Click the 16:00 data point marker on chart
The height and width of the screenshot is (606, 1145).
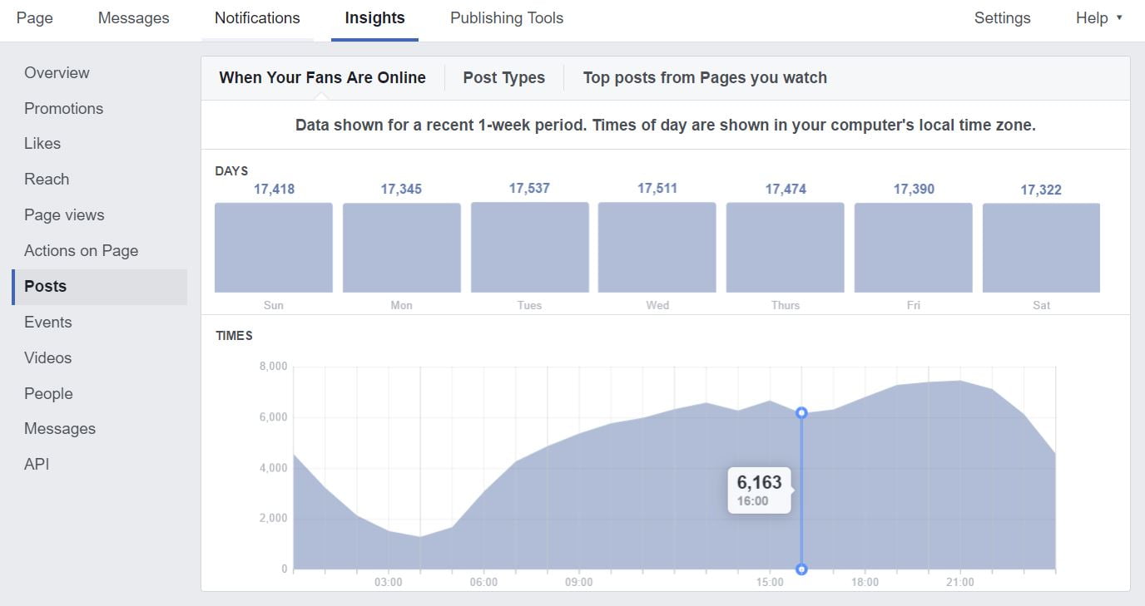pos(801,413)
